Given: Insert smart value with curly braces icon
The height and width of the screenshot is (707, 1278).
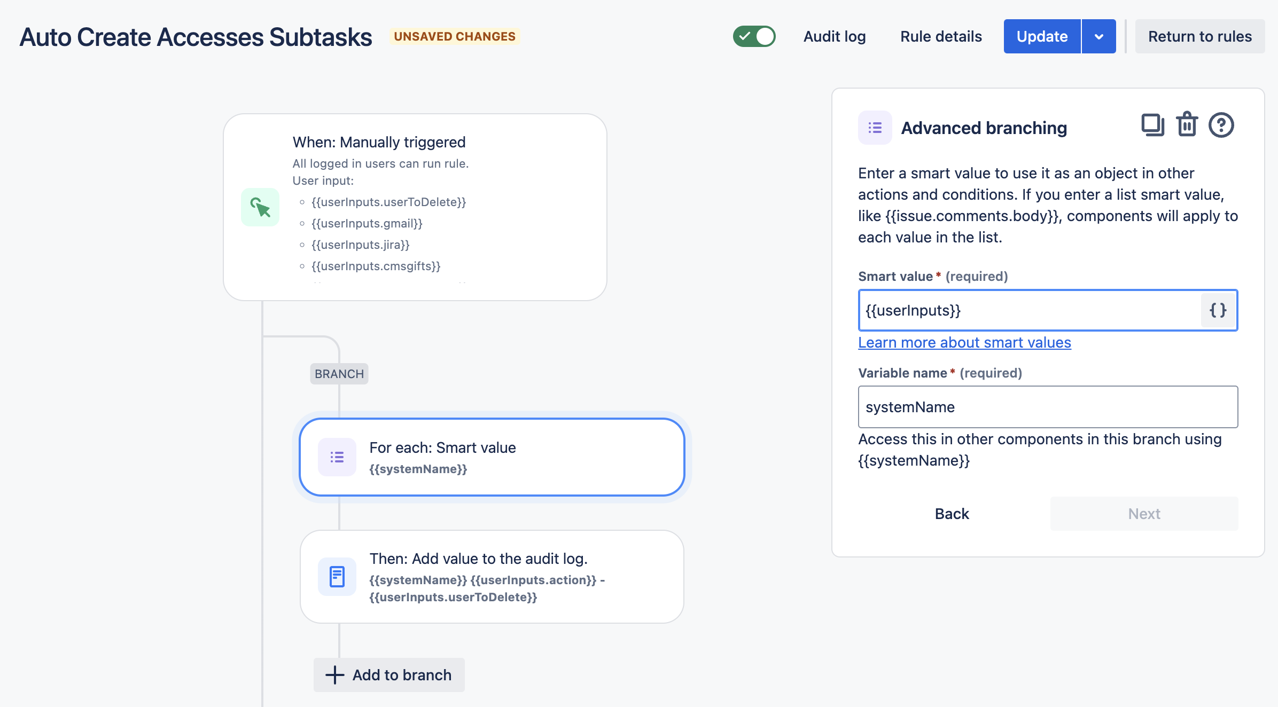Looking at the screenshot, I should point(1218,310).
